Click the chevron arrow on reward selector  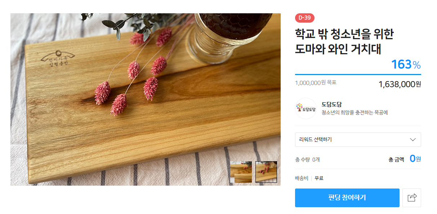click(x=413, y=140)
